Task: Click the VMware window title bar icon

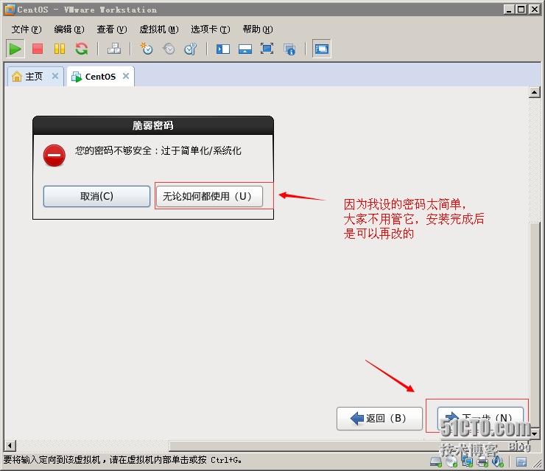Action: 10,10
